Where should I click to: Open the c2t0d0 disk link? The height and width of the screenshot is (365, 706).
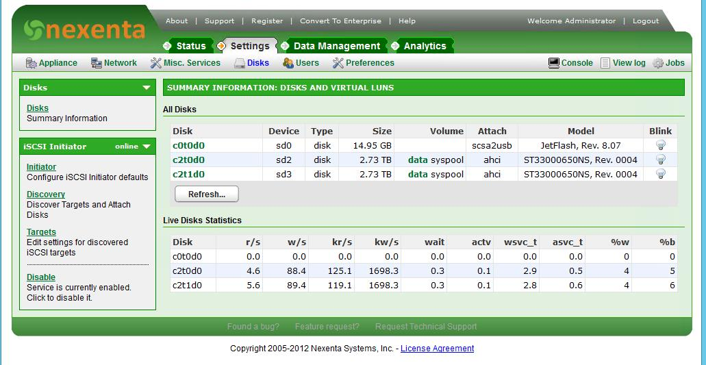click(188, 160)
